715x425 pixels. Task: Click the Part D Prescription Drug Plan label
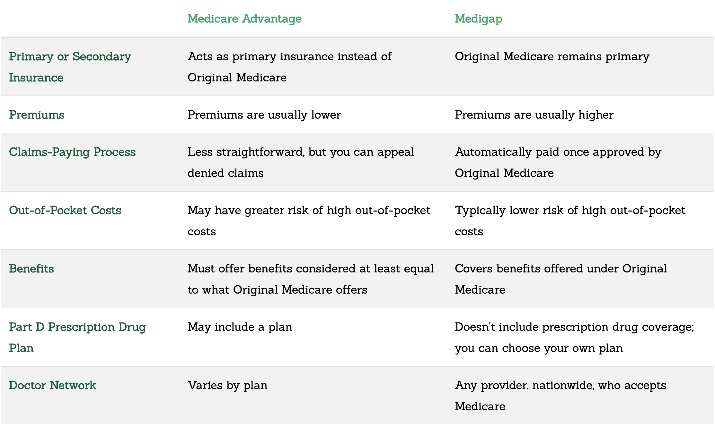pos(77,338)
